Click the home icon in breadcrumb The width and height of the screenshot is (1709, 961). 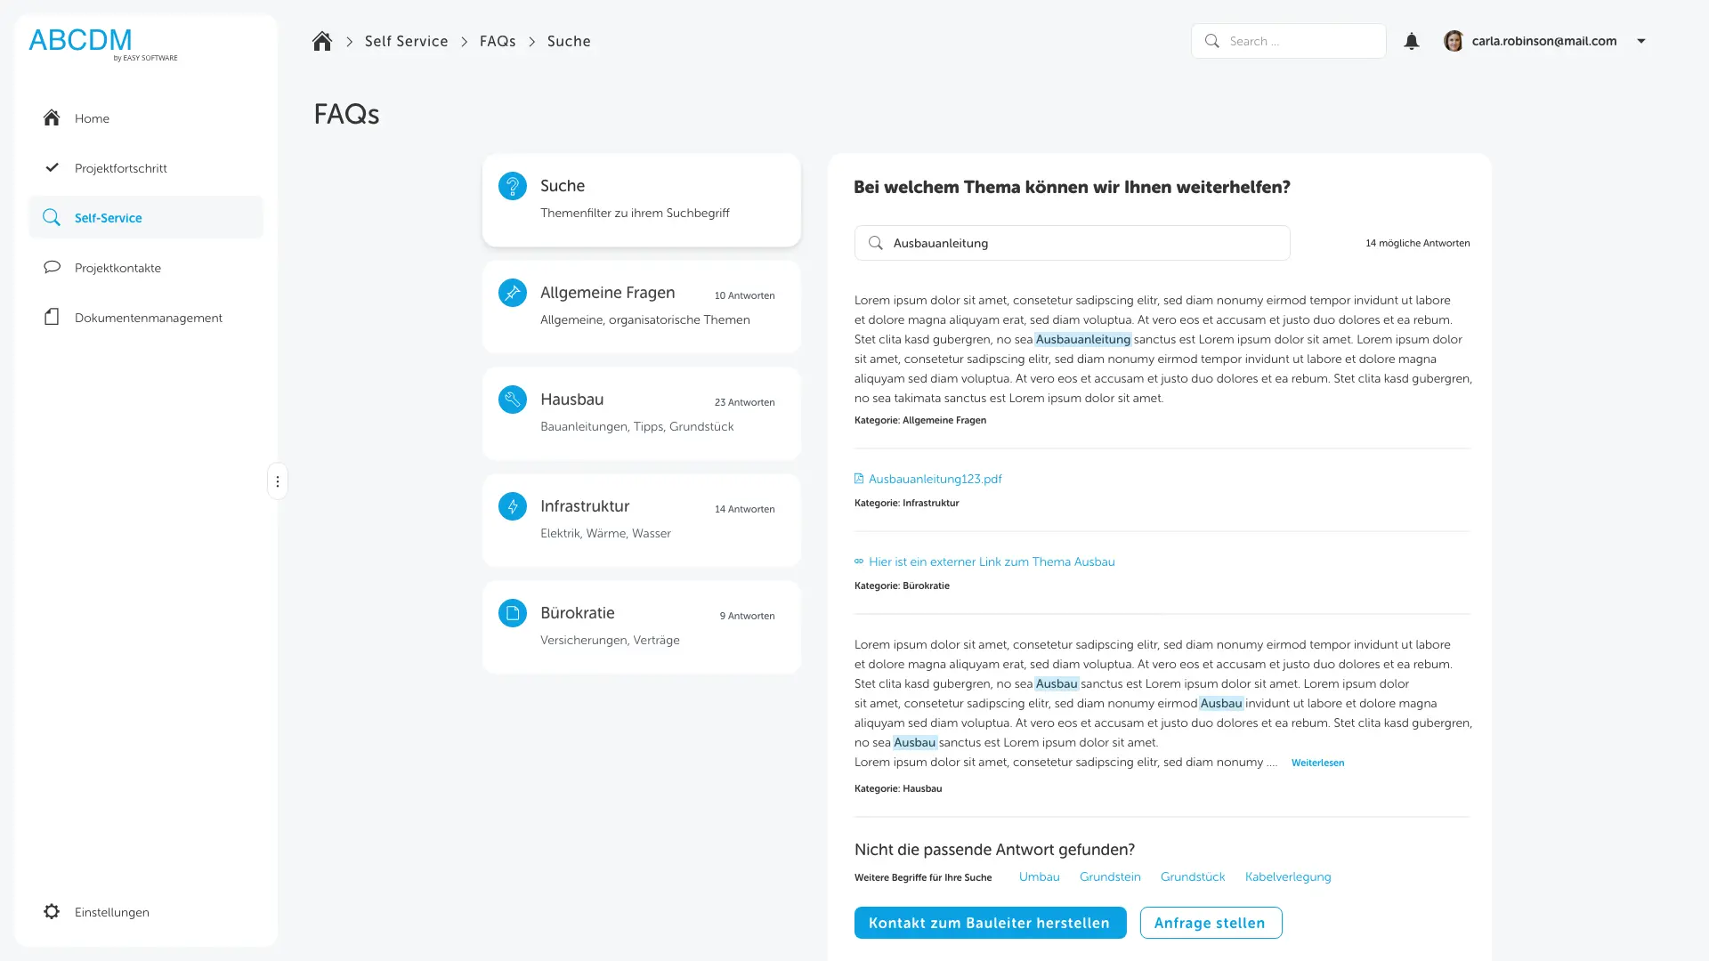tap(322, 42)
